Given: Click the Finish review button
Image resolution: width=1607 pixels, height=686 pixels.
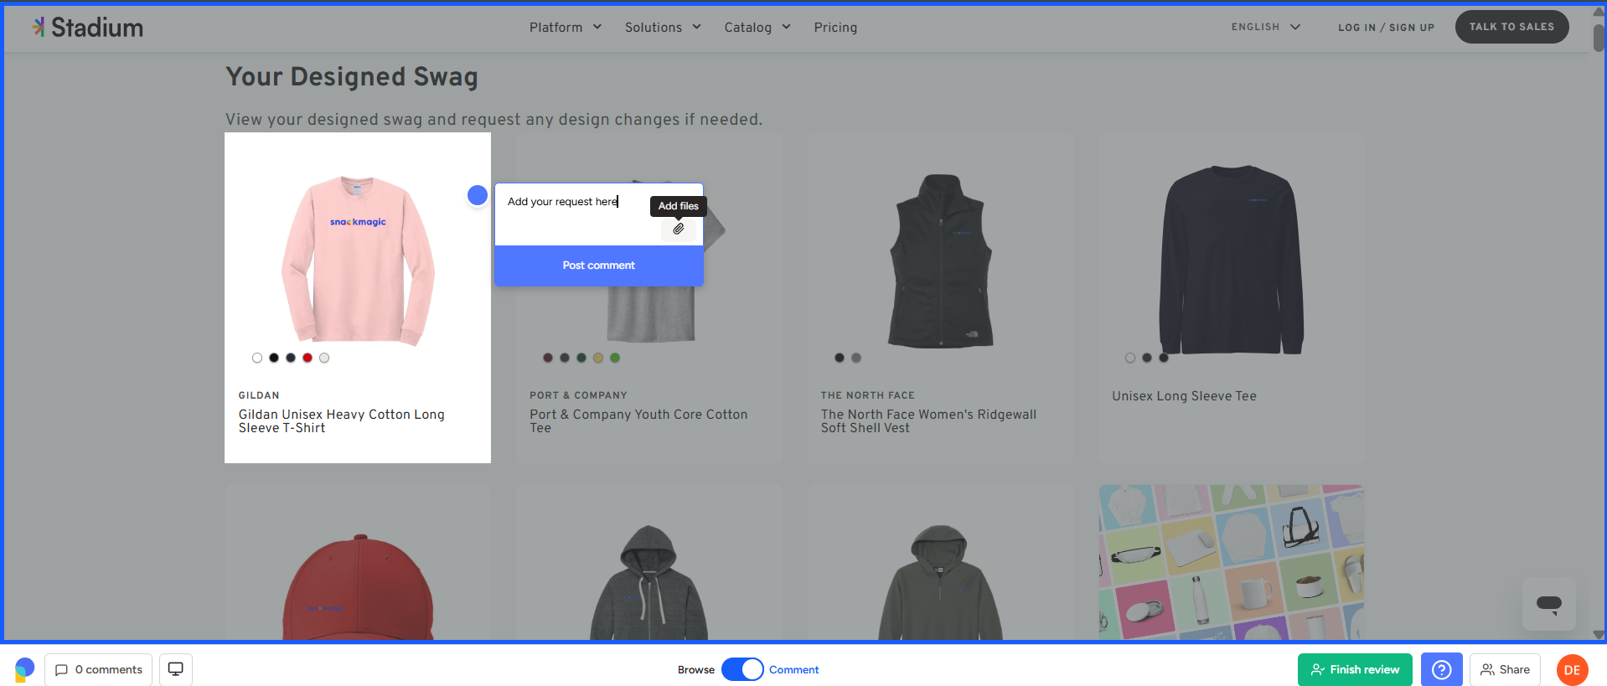Looking at the screenshot, I should point(1354,669).
